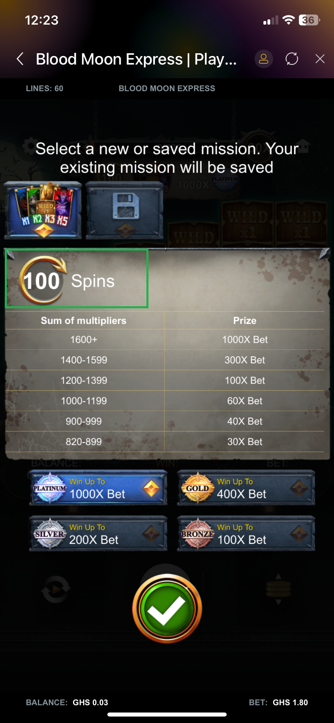Tap the back arrow in header
Viewport: 334px width, 723px height.
pos(20,59)
